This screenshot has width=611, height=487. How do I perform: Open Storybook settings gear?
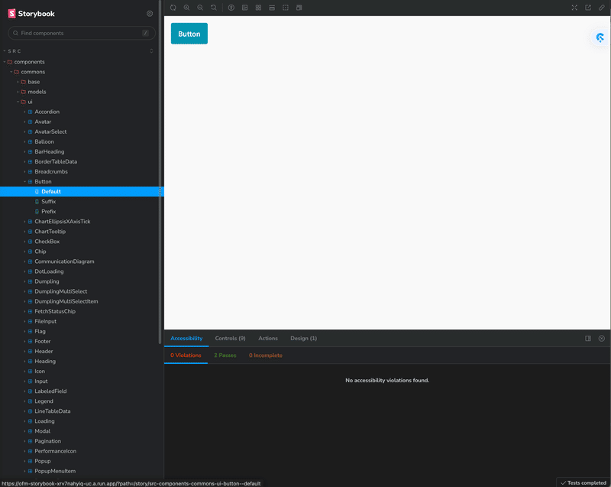click(x=150, y=14)
